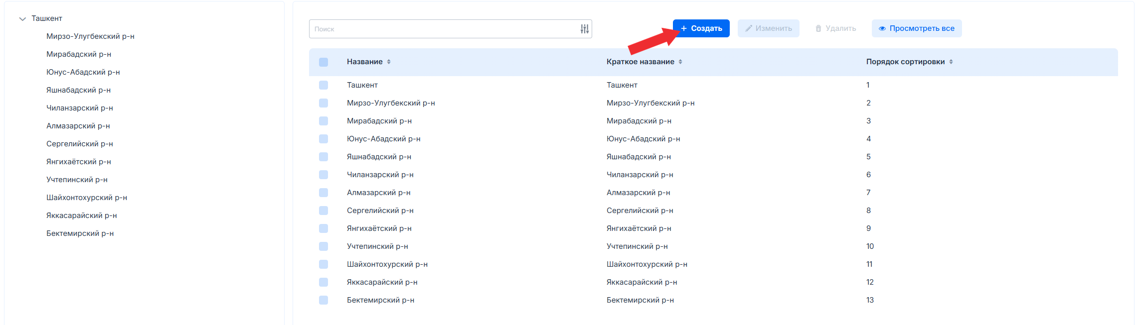Collapse the Ташкент tree node
Viewport: 1135px width, 325px height.
(x=22, y=19)
